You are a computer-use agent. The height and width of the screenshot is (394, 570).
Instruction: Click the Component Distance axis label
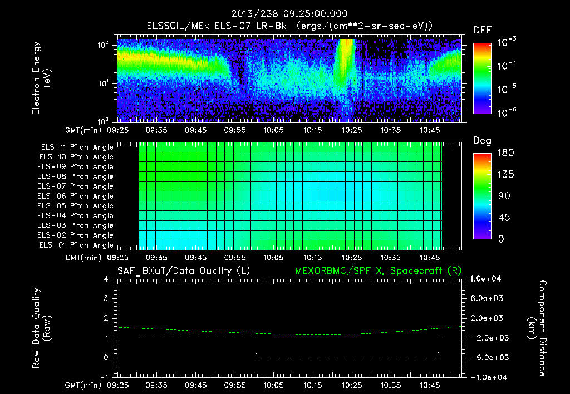pos(537,328)
